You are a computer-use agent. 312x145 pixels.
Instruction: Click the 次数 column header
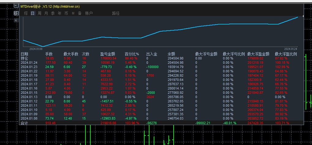pyautogui.click(x=85, y=54)
